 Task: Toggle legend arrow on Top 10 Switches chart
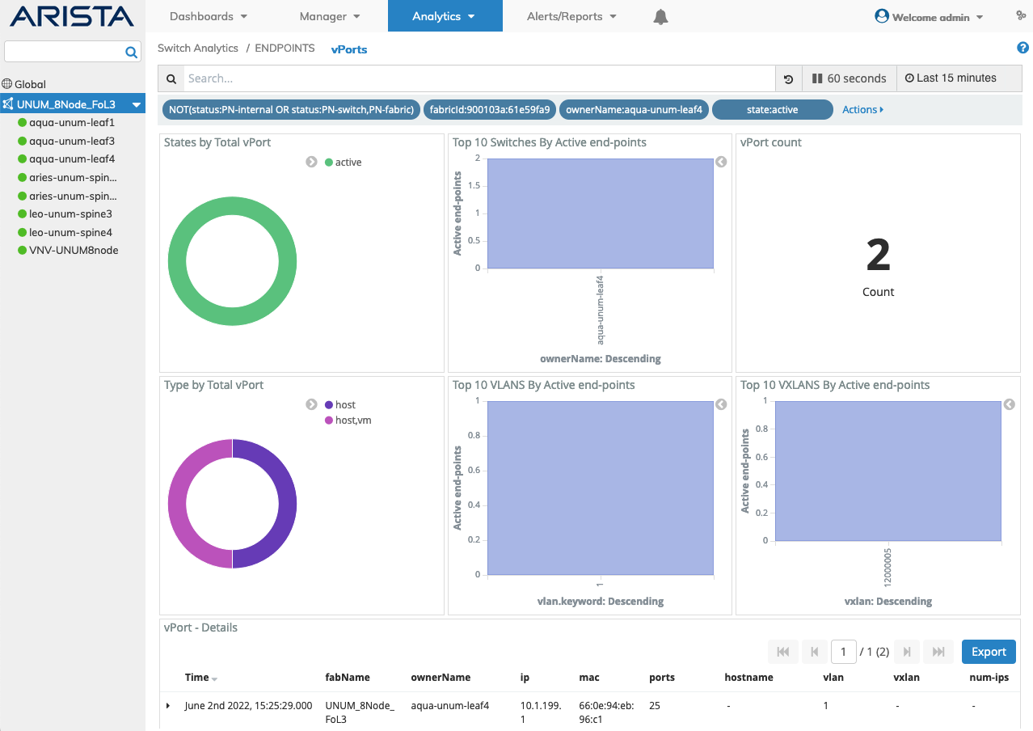point(721,162)
